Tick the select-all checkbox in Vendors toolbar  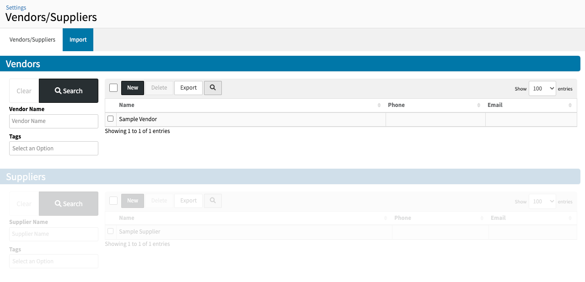coord(113,88)
